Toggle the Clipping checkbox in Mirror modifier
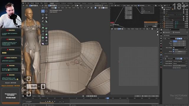Viewport: 189px width, 106px height. (x=173, y=49)
